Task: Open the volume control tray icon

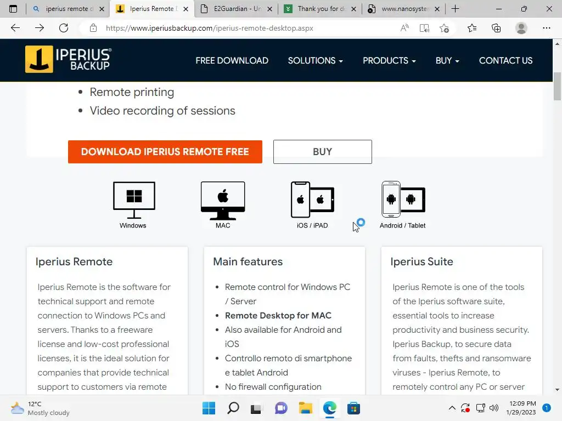Action: 494,408
